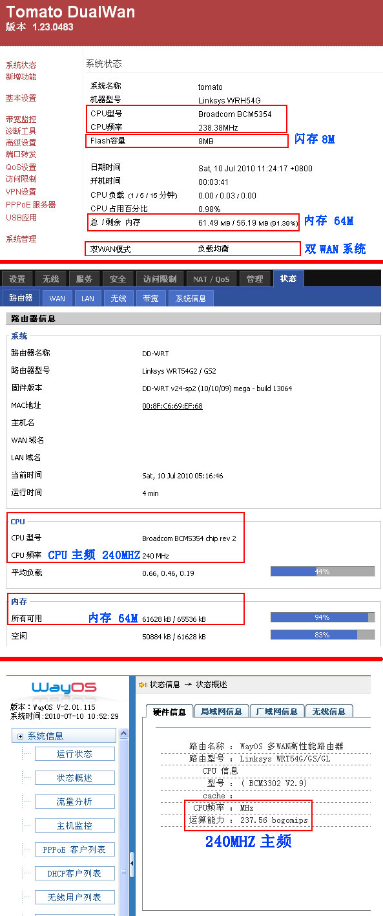Image resolution: width=383 pixels, height=916 pixels.
Task: Switch to the 带宽 sub-tab
Action: tap(150, 298)
